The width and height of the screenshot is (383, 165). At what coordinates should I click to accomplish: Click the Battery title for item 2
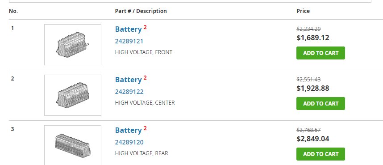pyautogui.click(x=128, y=80)
